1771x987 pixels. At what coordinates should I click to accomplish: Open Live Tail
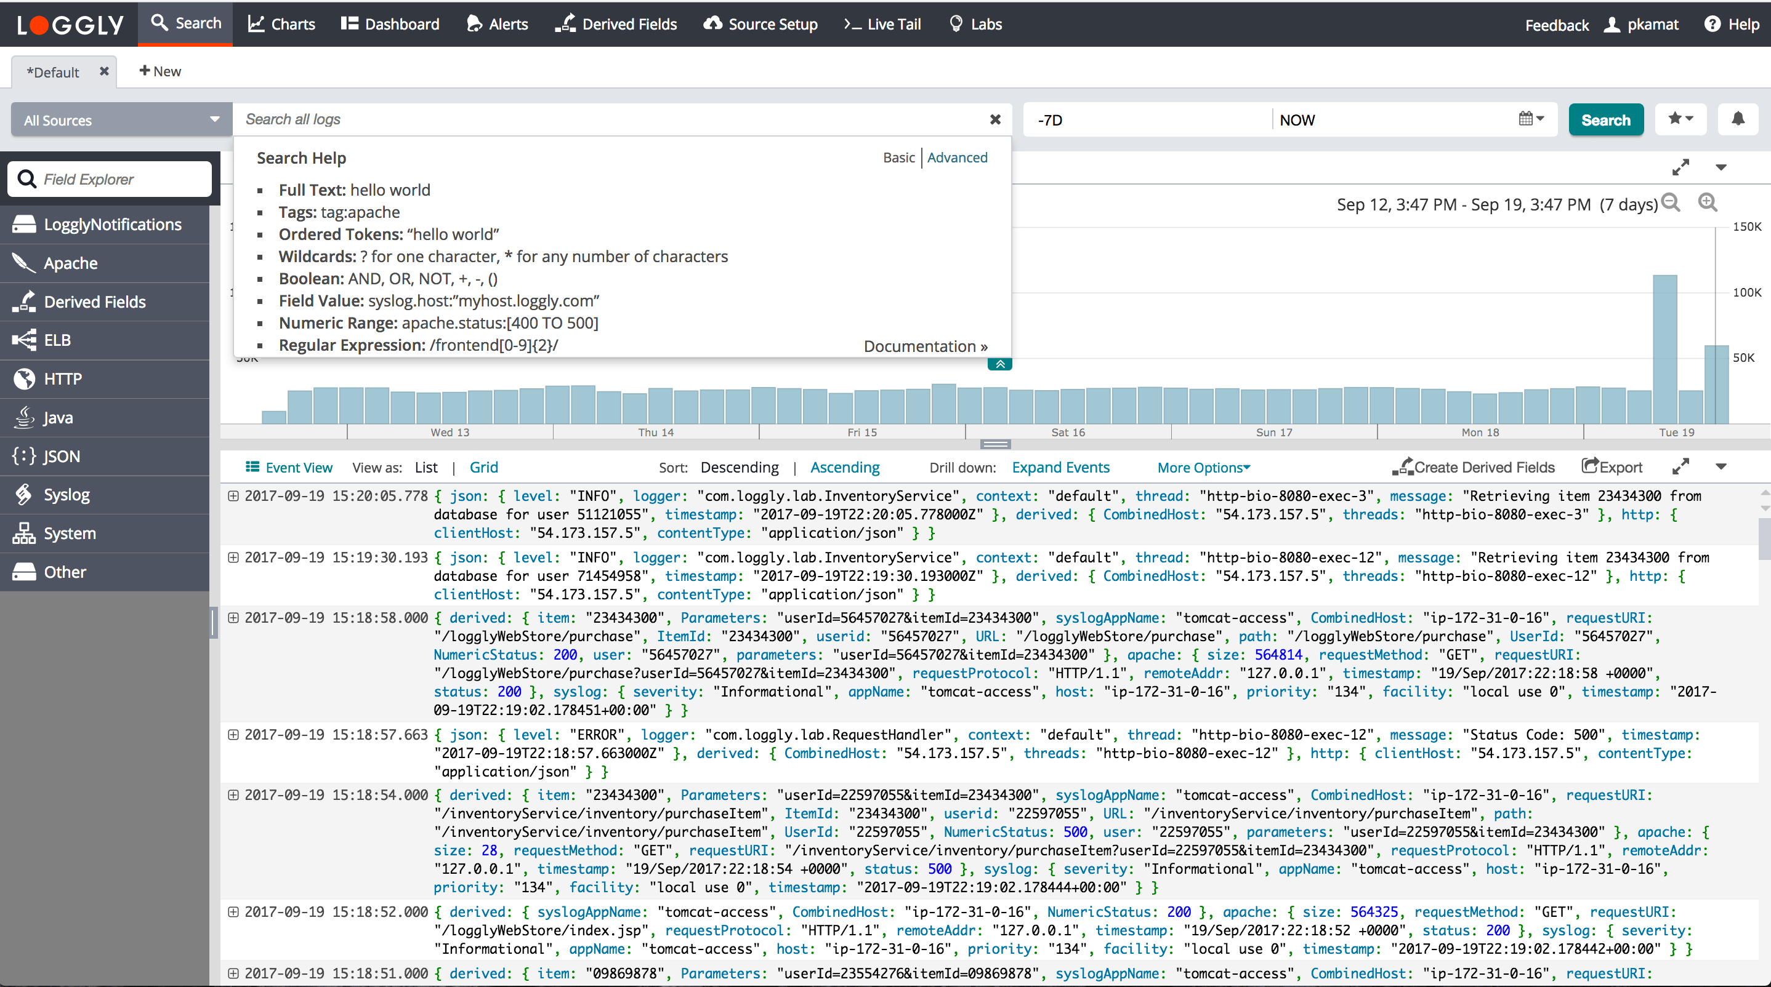882,23
